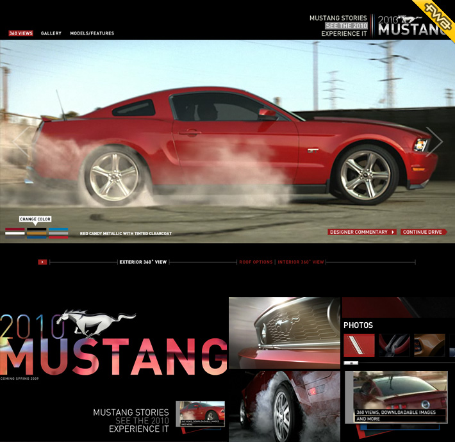
Task: Click the running pony logo
Action: click(95, 322)
